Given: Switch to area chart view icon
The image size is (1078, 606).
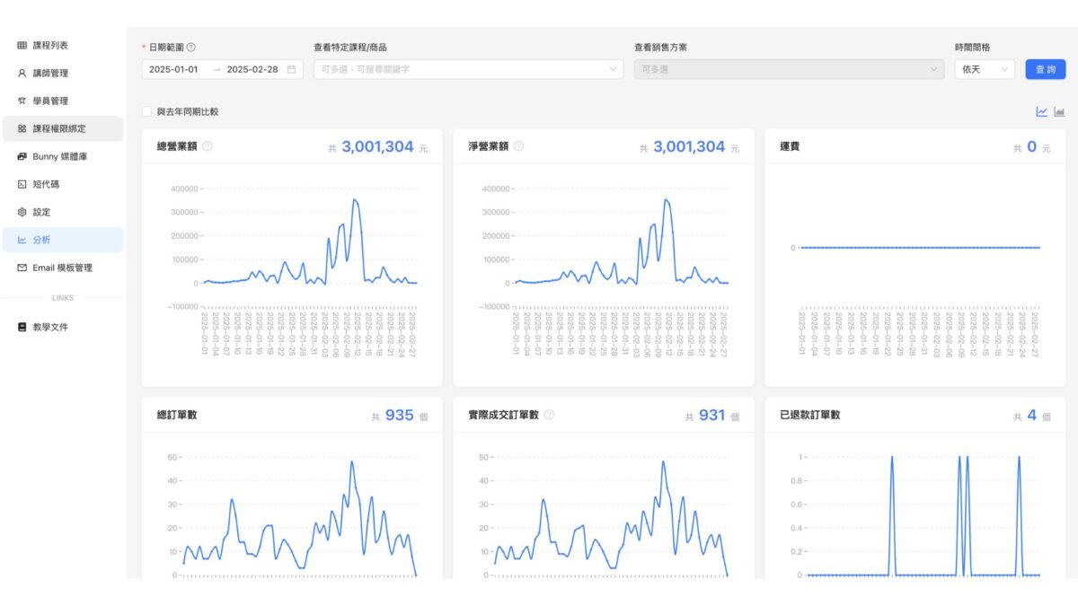Looking at the screenshot, I should [x=1059, y=112].
